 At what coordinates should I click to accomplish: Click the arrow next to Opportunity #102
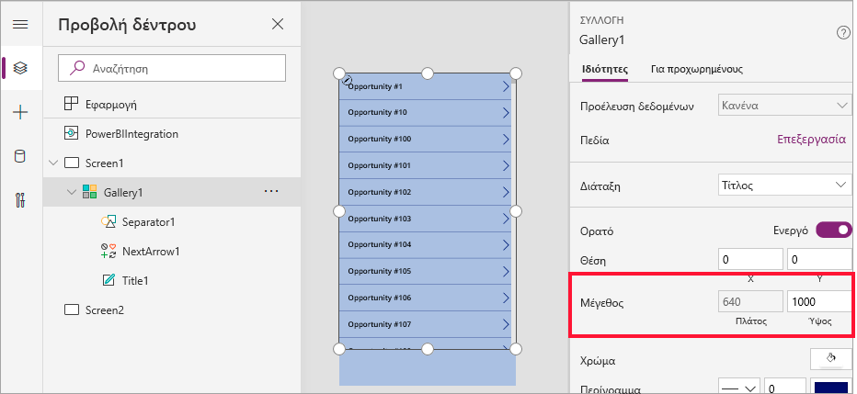click(506, 192)
